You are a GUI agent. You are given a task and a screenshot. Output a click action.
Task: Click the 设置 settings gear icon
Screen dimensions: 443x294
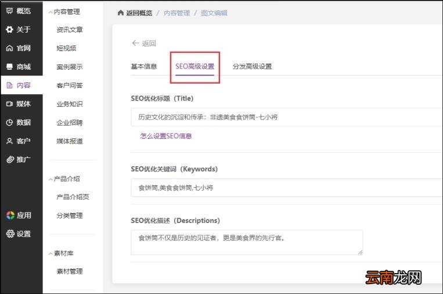tap(10, 234)
